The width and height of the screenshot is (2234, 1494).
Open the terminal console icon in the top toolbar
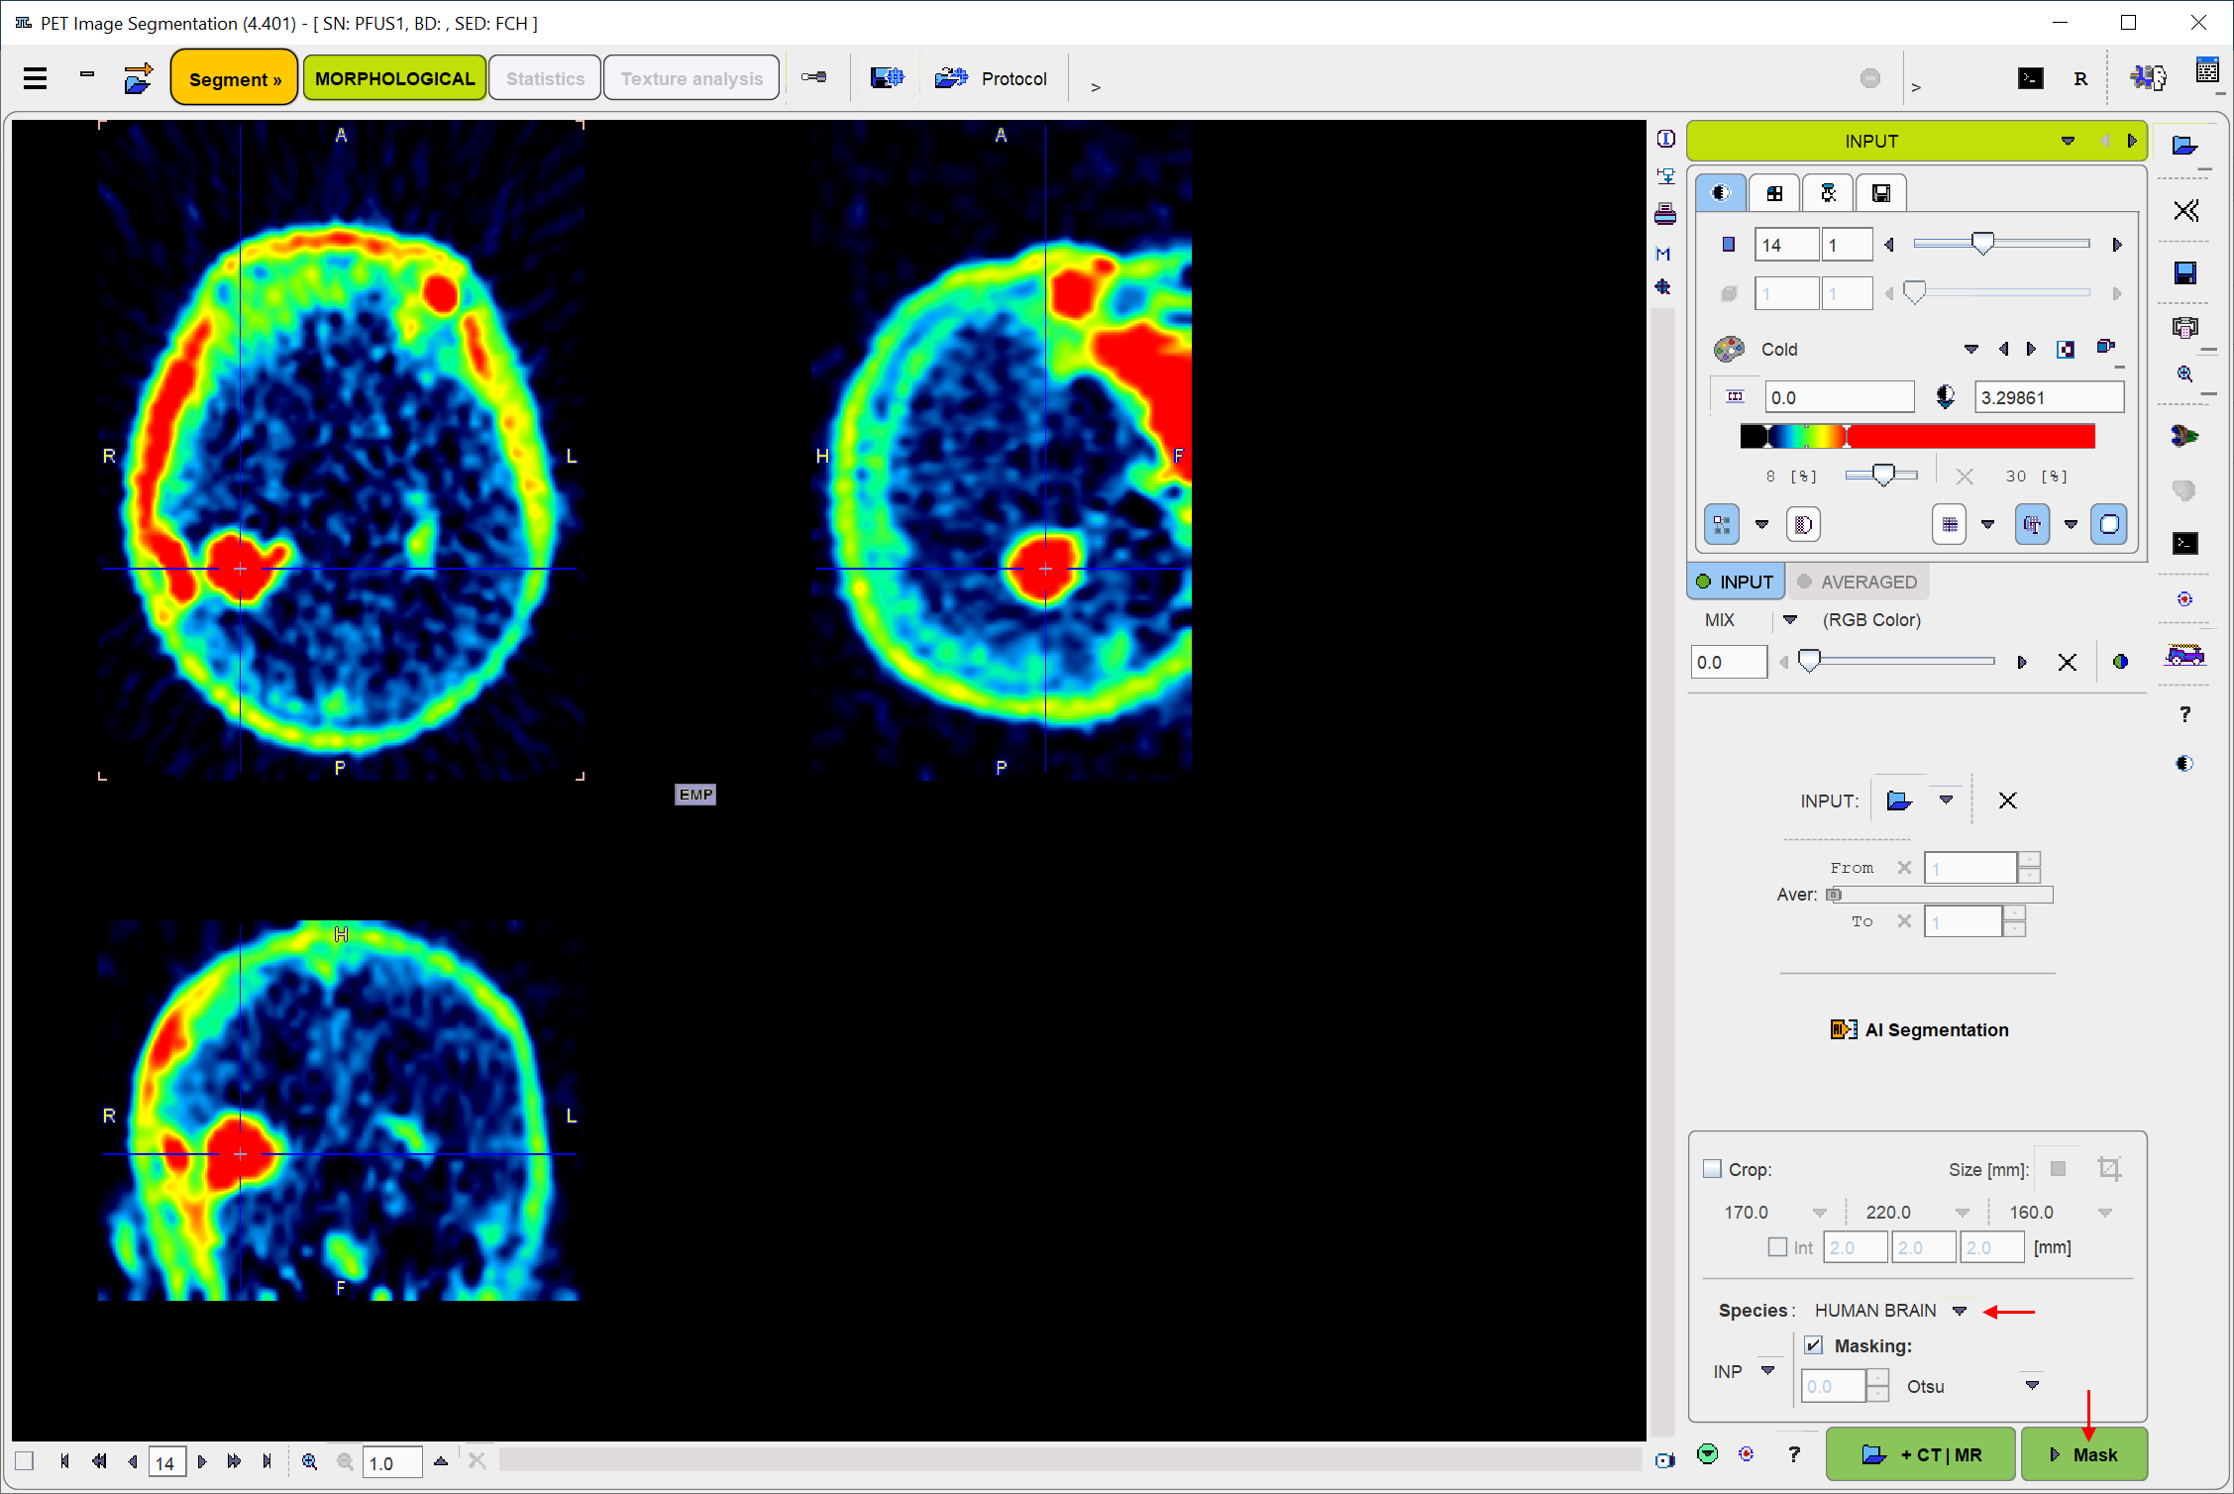[2031, 78]
